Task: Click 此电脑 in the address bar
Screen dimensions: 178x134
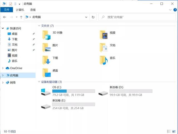Action: [36, 17]
